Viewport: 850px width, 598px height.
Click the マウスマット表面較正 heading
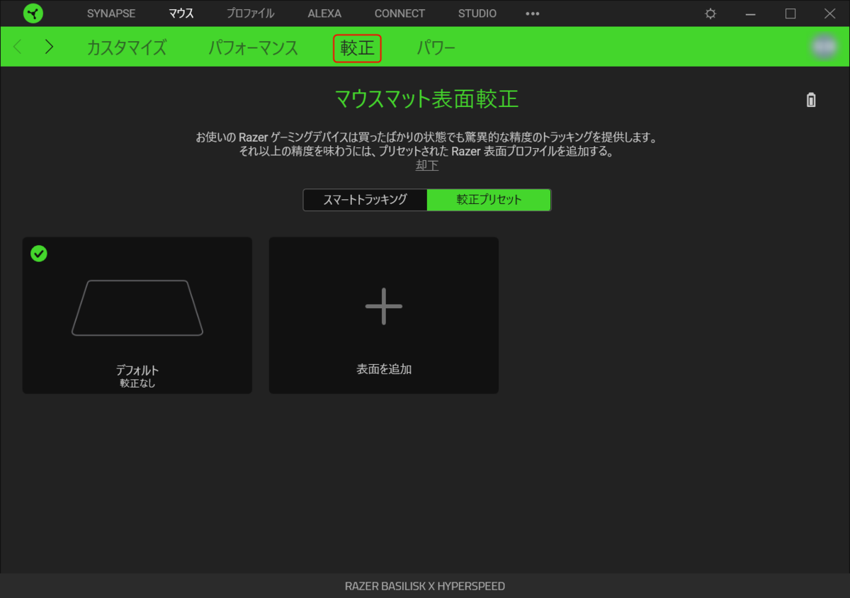tap(426, 99)
